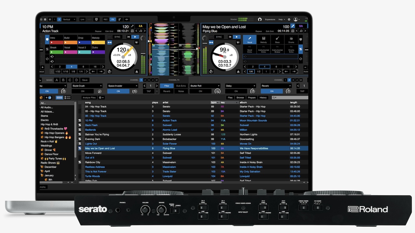Toggle the FX panel button
Screen dimensions: 415x233
pyautogui.click(x=113, y=19)
